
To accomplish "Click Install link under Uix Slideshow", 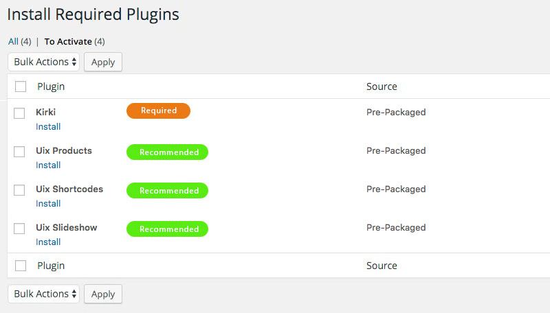I will (x=48, y=242).
